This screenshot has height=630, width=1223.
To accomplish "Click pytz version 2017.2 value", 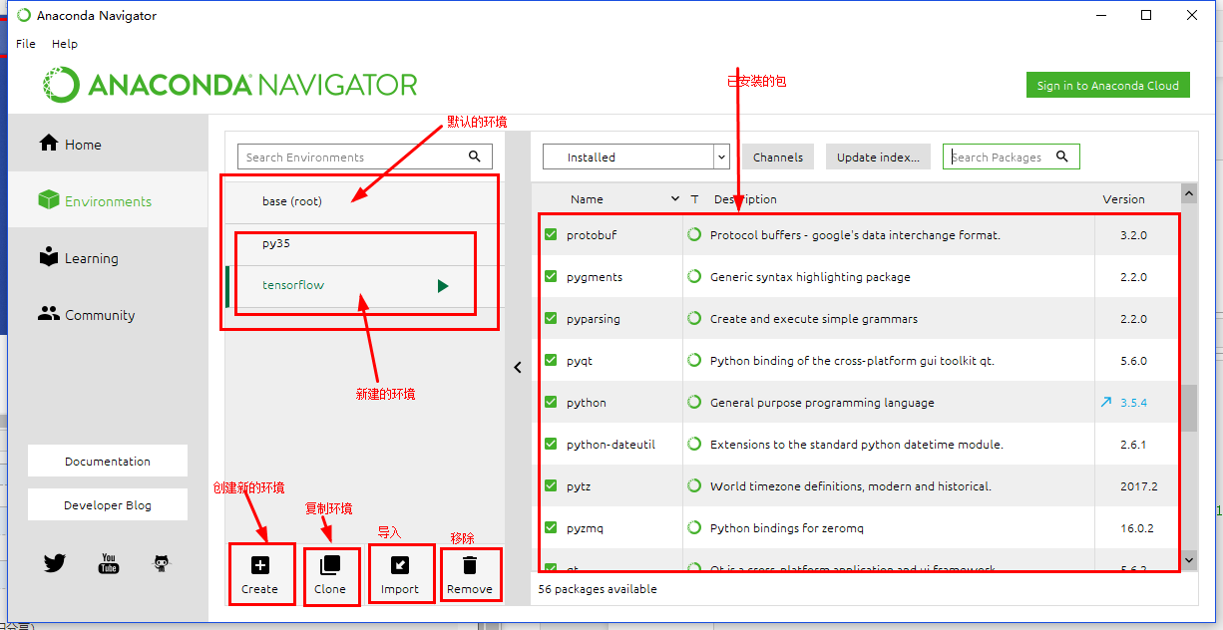I will pyautogui.click(x=1139, y=486).
